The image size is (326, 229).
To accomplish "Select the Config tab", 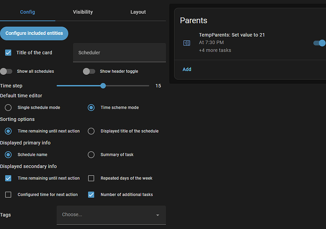I will (27, 12).
